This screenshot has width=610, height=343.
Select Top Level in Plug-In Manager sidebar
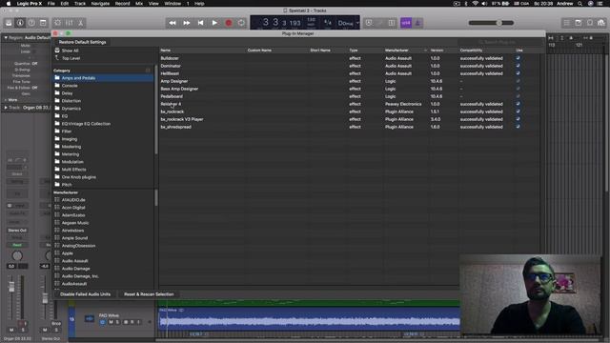(x=71, y=58)
